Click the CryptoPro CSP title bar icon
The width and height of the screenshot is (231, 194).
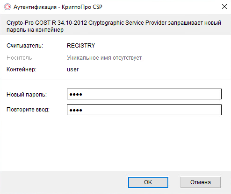[x=7, y=7]
